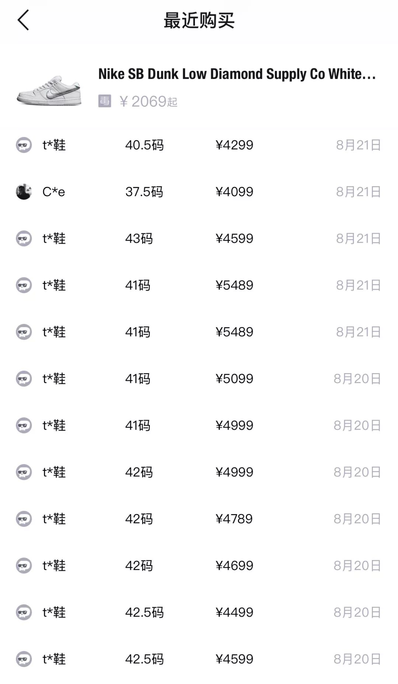Screen dimensions: 398x684
Task: Tap the 最近购买 page title
Action: click(x=199, y=20)
